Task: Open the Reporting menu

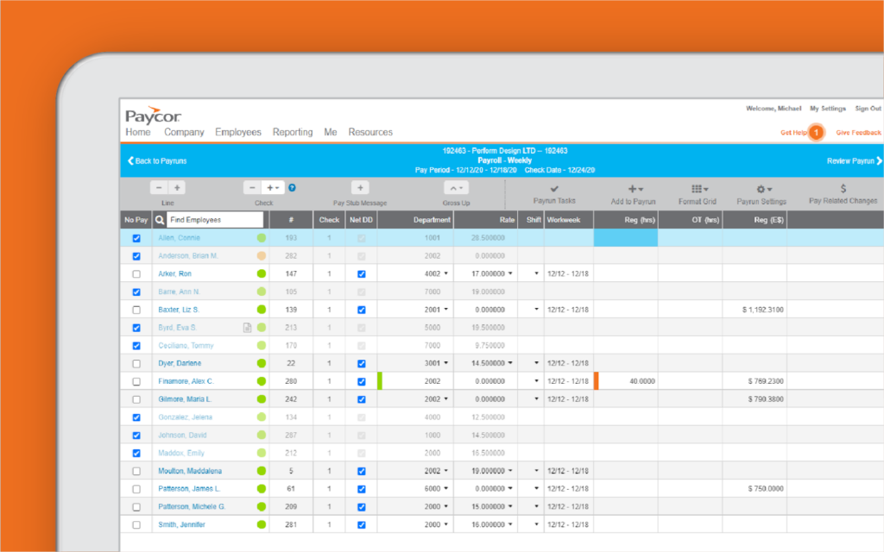Action: (293, 132)
